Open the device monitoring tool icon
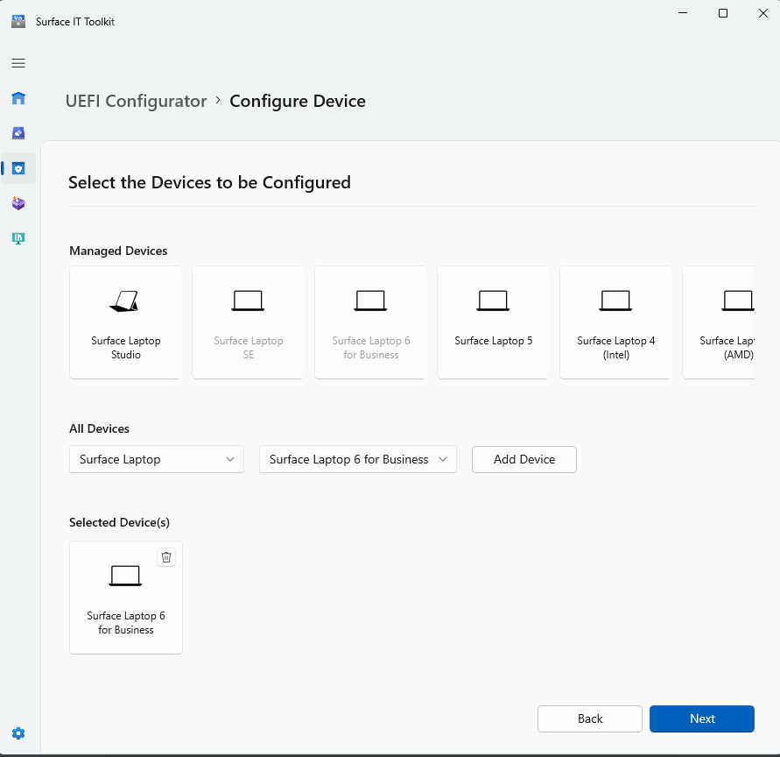This screenshot has height=757, width=780. 18,237
